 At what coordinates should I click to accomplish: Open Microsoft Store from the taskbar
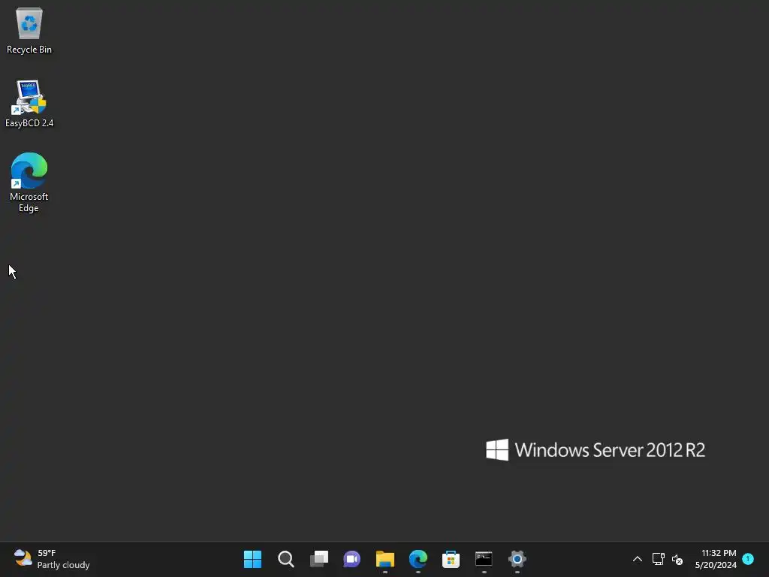451,559
